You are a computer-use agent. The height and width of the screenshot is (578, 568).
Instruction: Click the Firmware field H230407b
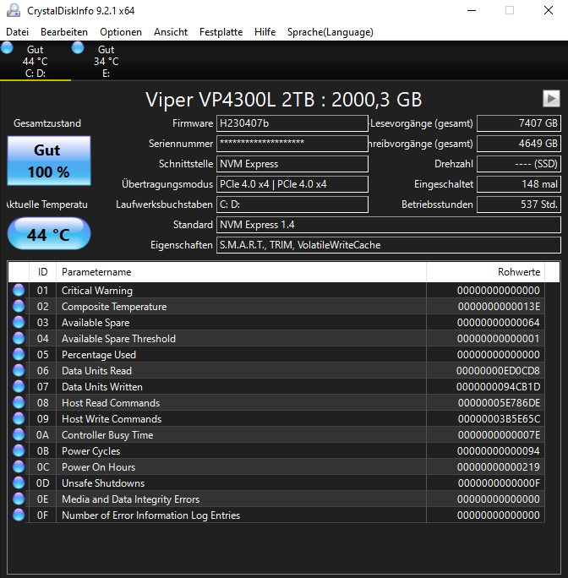pos(292,123)
